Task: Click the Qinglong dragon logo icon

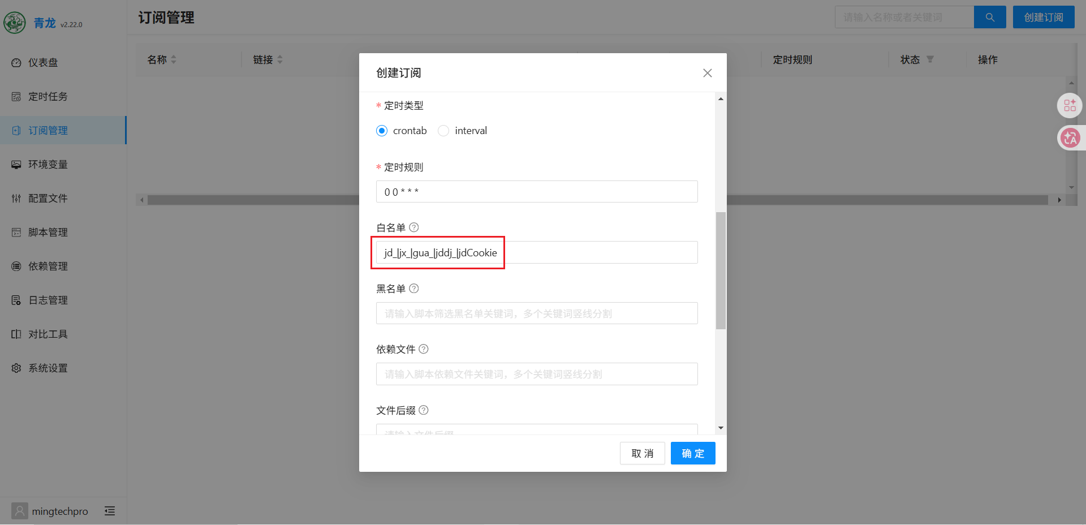Action: point(15,23)
